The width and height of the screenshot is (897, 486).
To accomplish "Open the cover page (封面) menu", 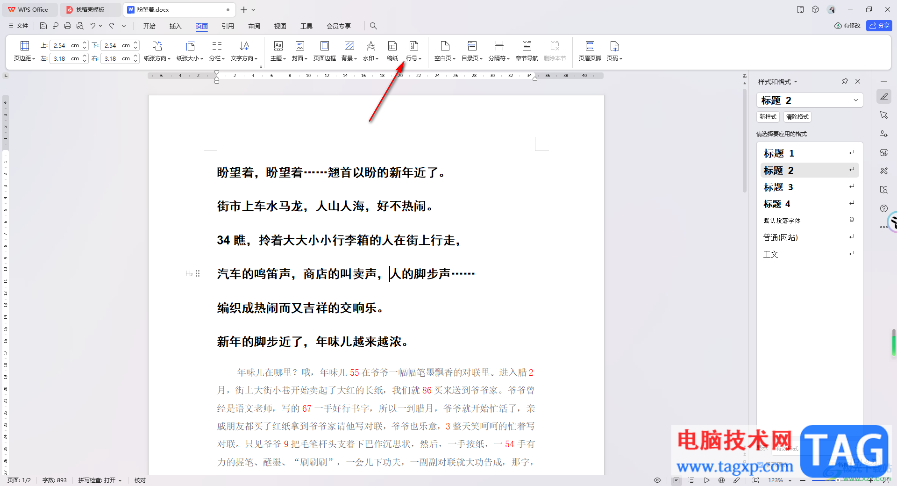I will (299, 51).
